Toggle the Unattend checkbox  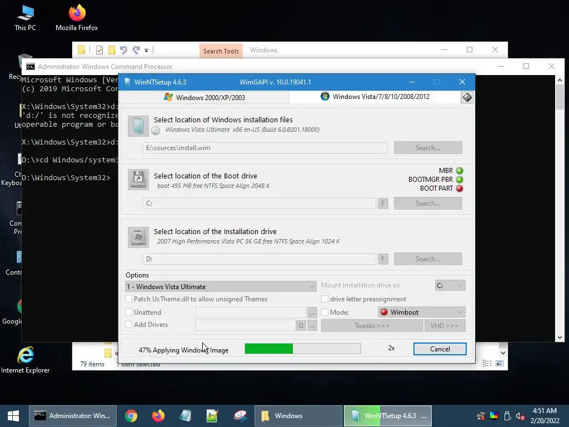click(128, 312)
